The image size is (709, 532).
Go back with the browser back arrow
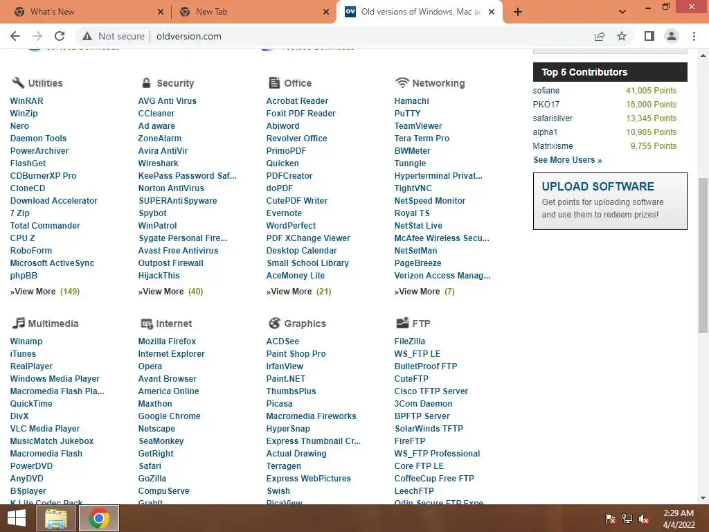15,36
